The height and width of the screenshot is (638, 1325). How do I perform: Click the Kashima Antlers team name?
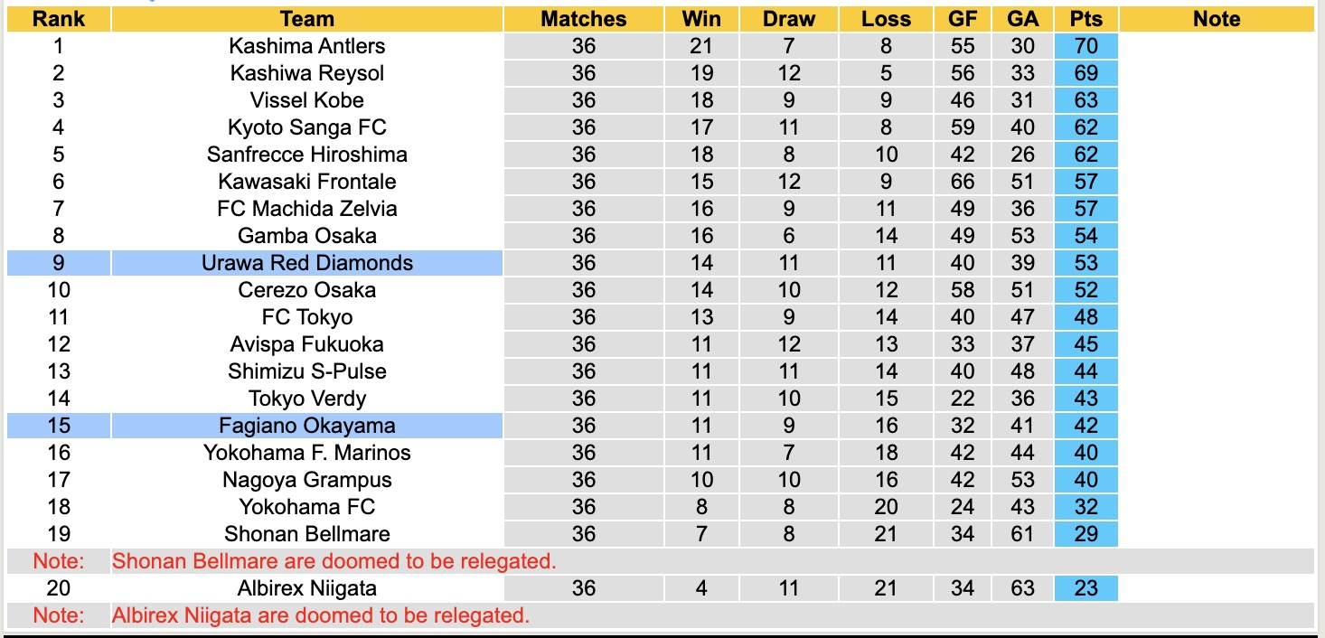point(307,46)
